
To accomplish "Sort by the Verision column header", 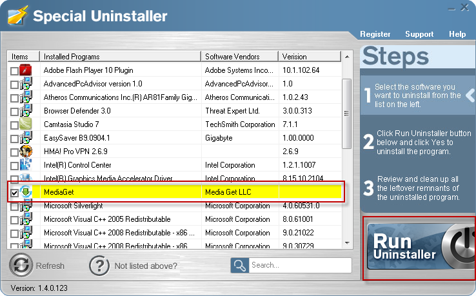I will point(310,57).
